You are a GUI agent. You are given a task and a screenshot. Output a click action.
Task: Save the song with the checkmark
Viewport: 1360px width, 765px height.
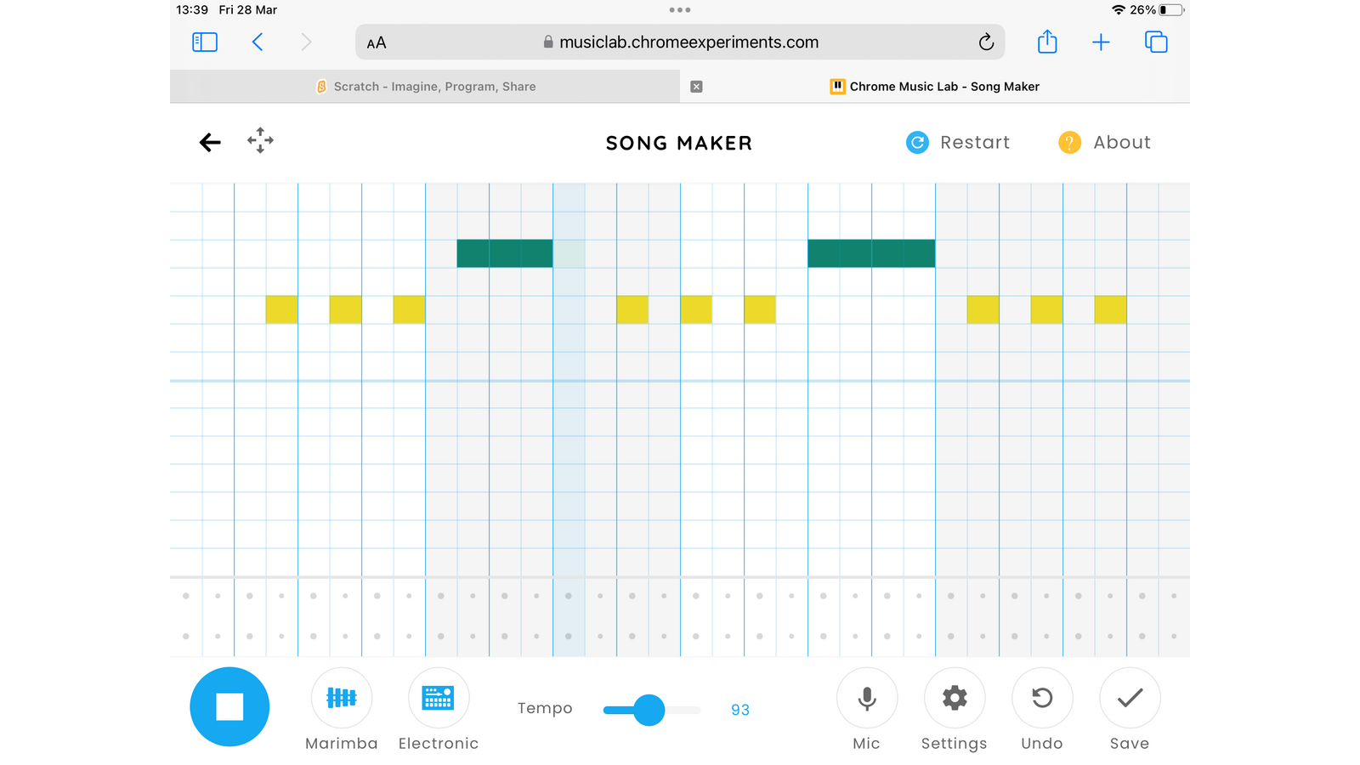click(x=1130, y=698)
